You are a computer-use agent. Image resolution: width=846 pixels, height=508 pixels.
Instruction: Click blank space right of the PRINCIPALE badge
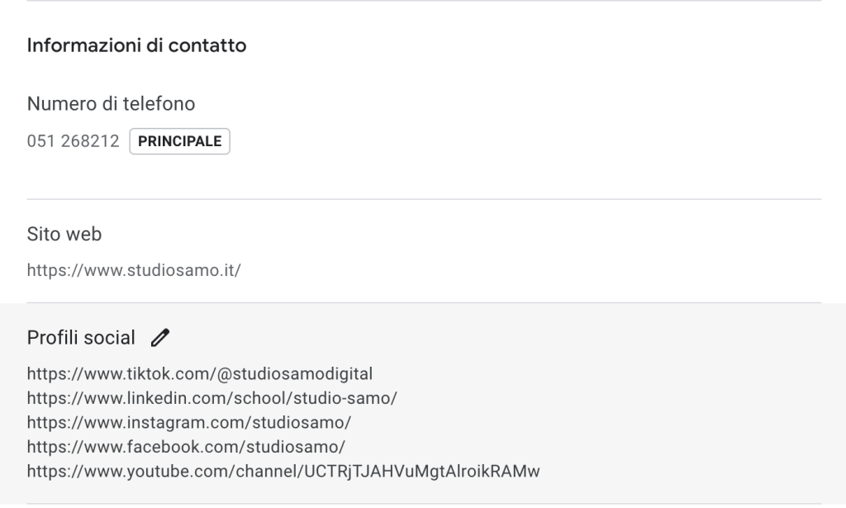click(496, 141)
